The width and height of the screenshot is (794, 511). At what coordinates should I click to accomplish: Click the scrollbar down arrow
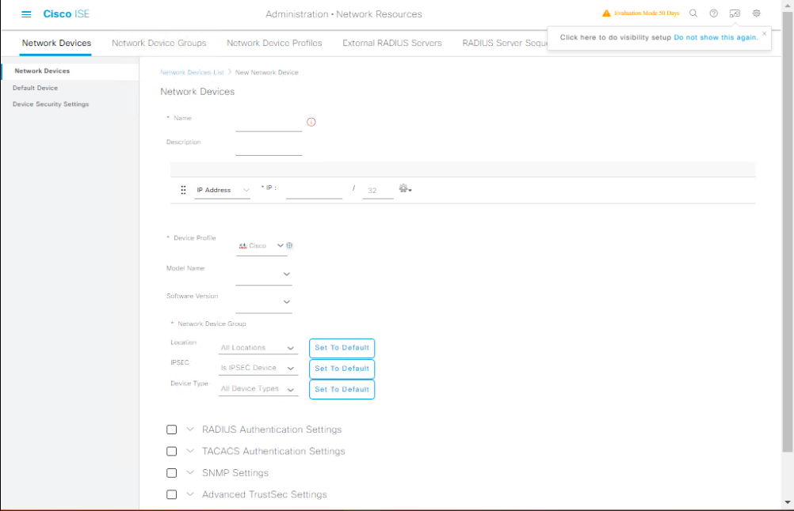click(x=788, y=502)
